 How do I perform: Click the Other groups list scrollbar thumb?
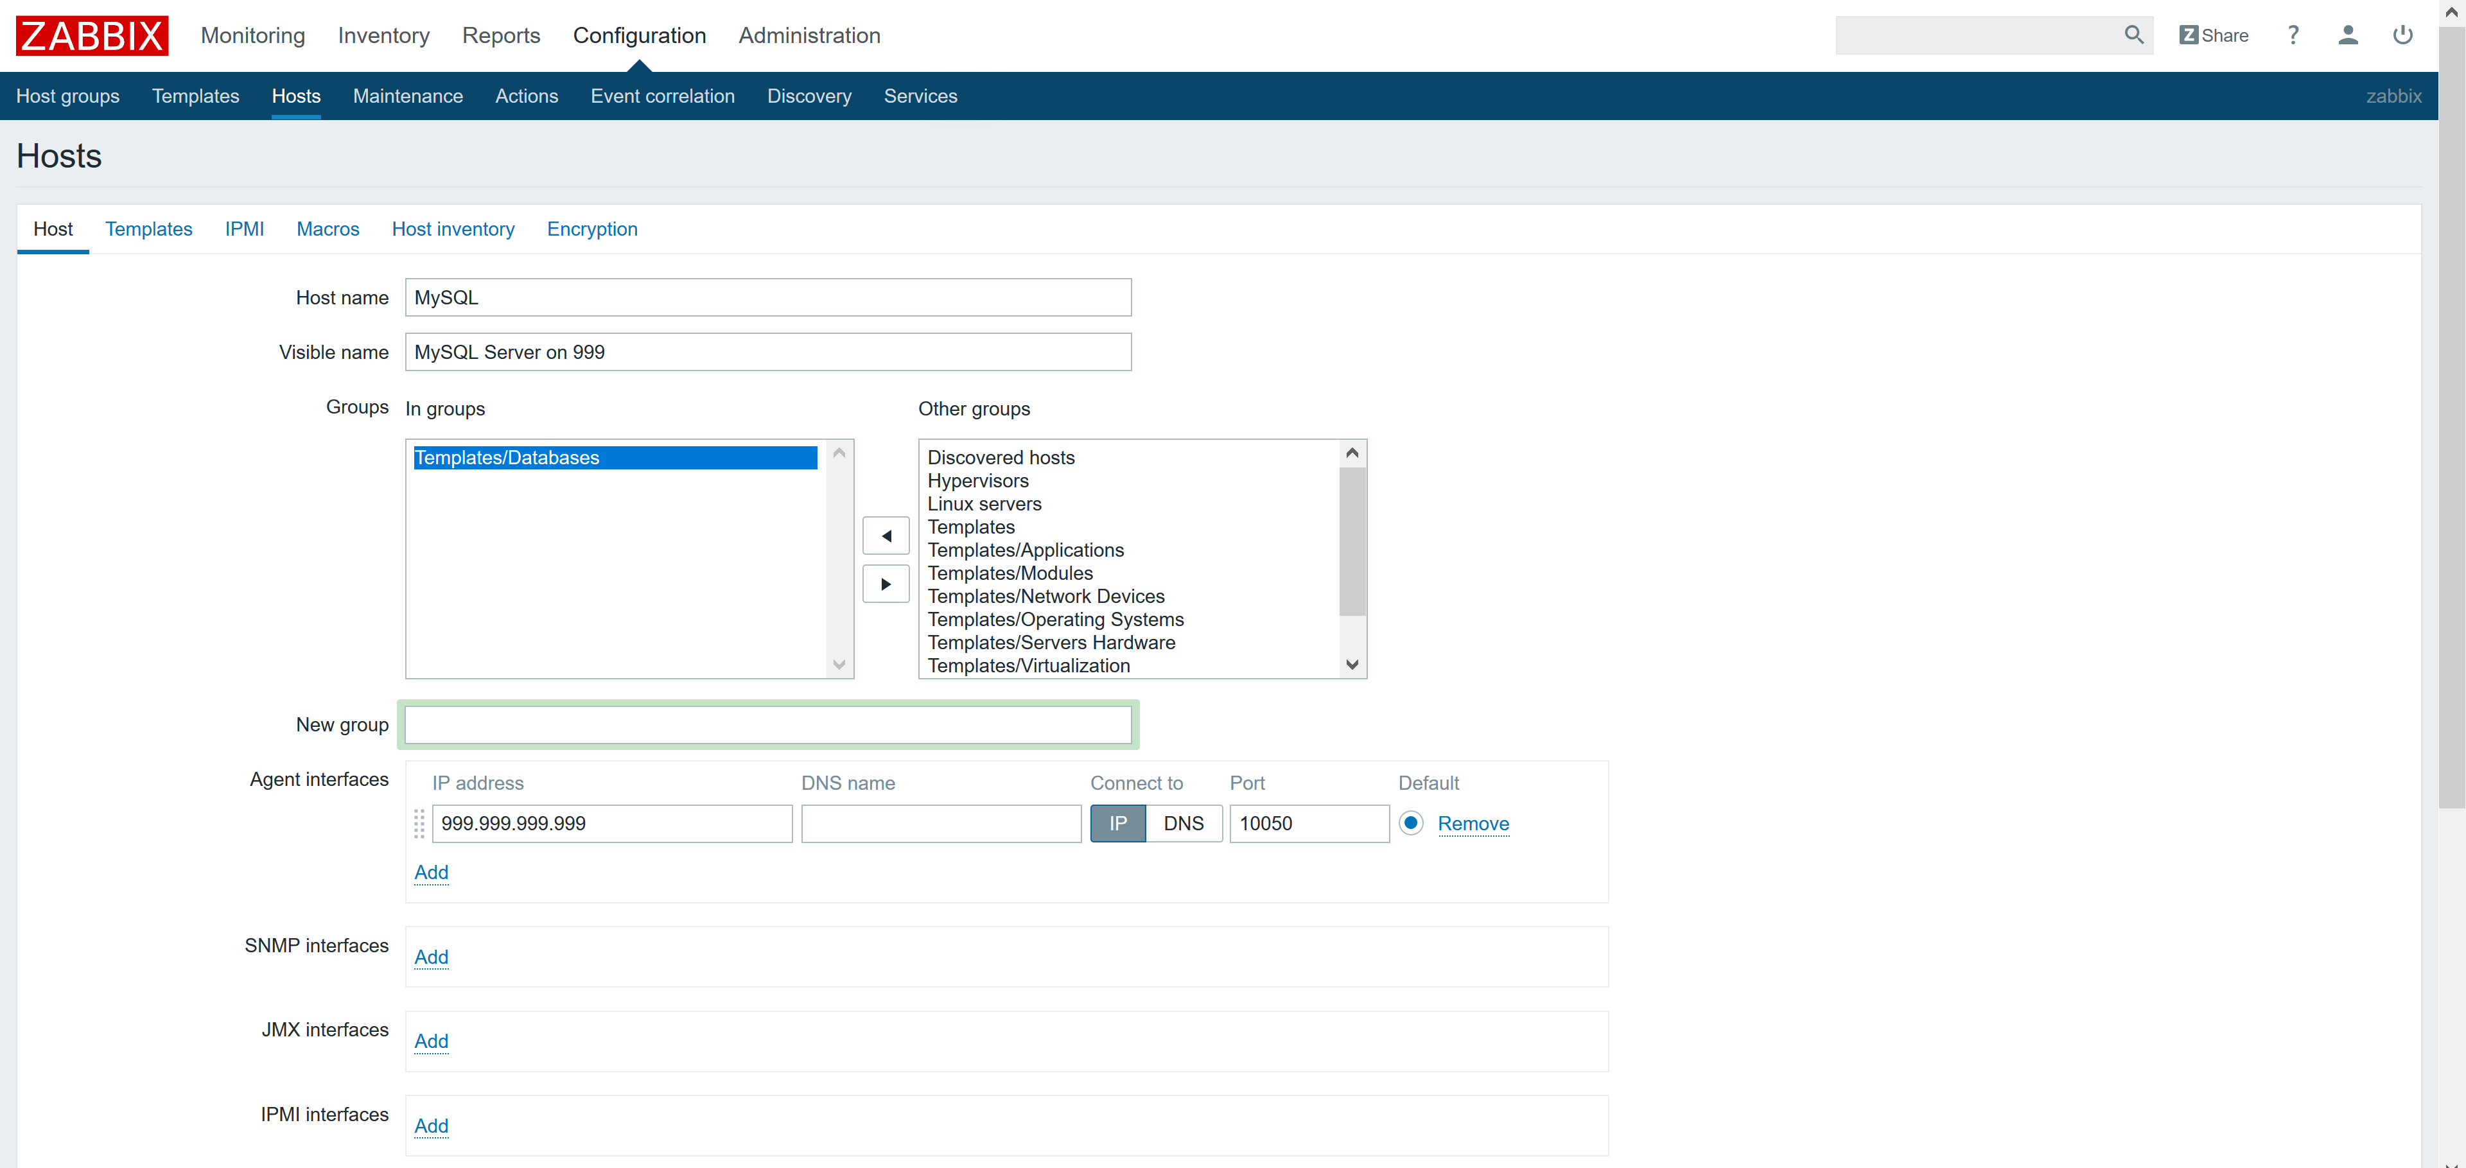click(x=1352, y=541)
